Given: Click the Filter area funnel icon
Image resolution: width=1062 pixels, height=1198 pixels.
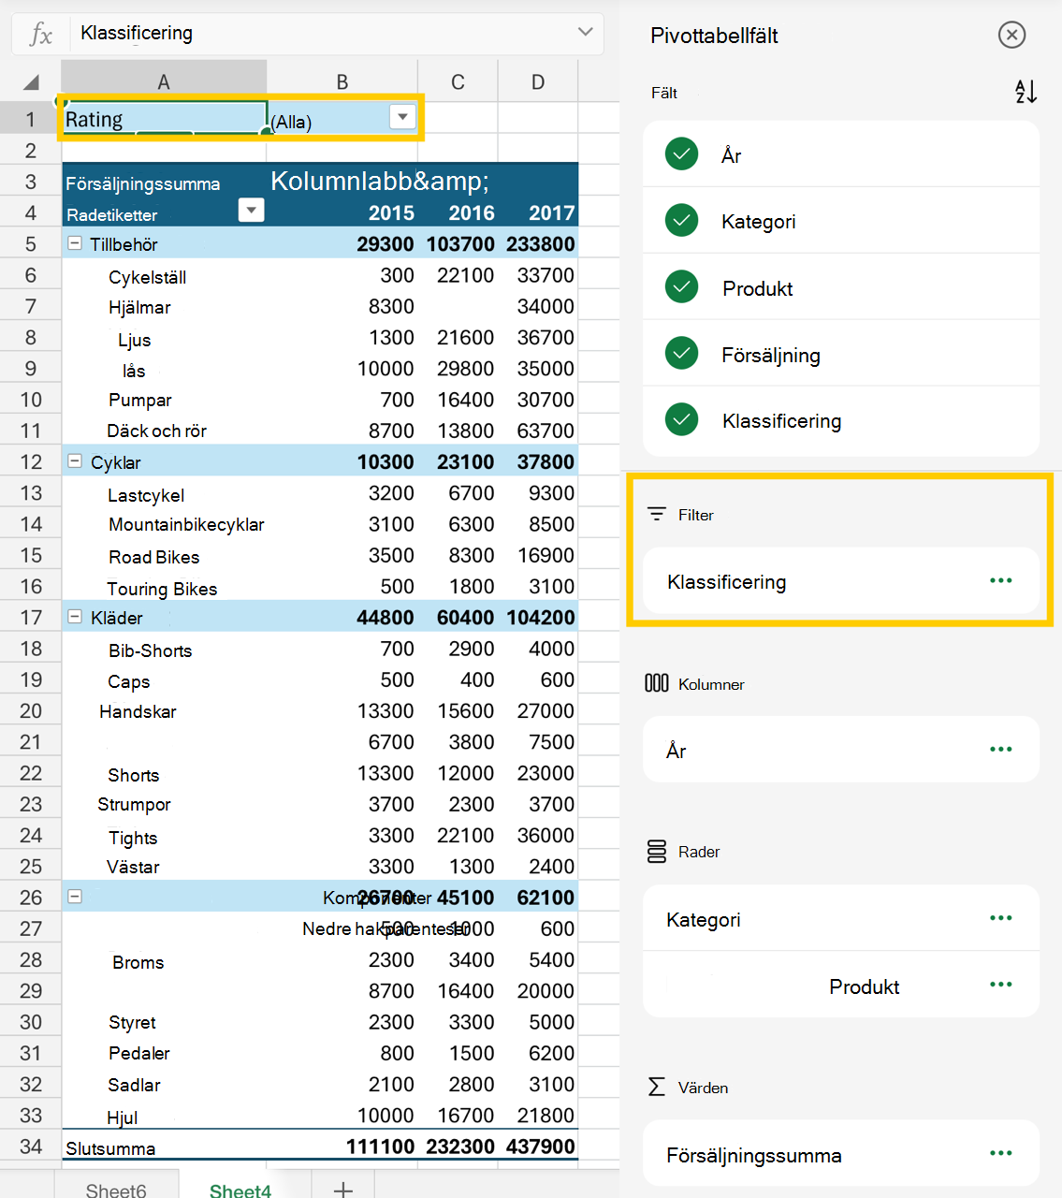Looking at the screenshot, I should pos(657,515).
